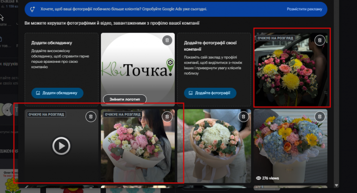This screenshot has height=193, width=357.
Task: Click the Додайте фотографії button
Action: (210, 93)
